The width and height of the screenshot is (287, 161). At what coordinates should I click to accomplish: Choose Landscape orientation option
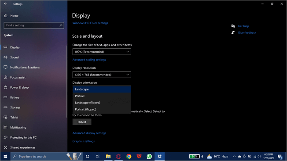[x=102, y=89]
